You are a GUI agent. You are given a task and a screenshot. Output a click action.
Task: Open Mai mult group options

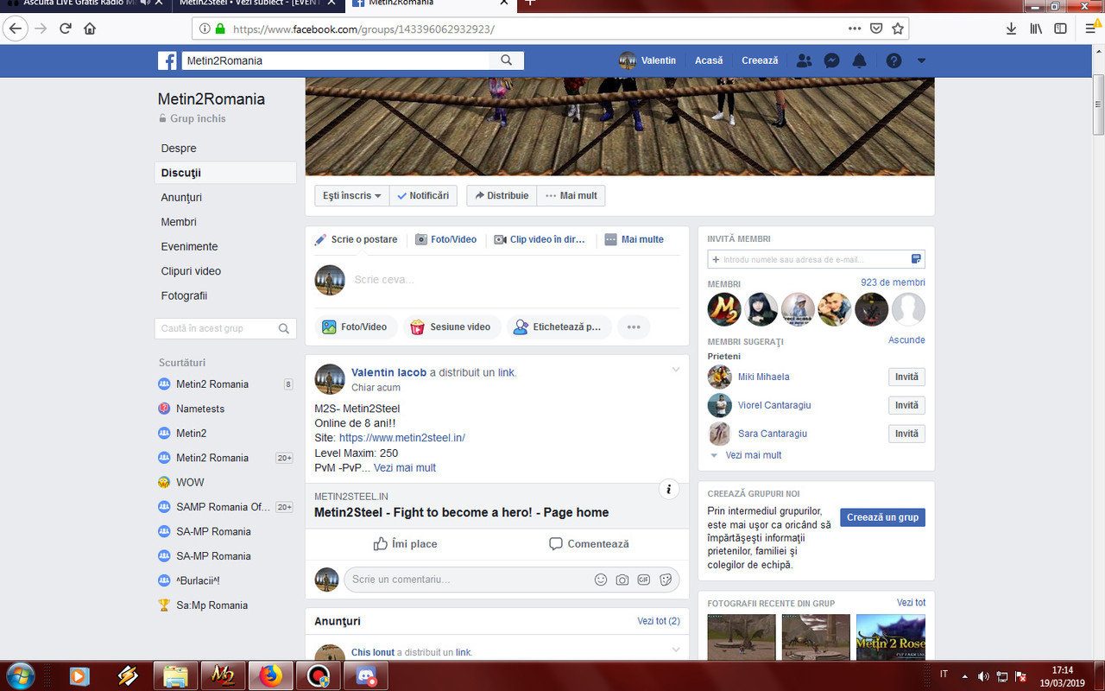[571, 196]
